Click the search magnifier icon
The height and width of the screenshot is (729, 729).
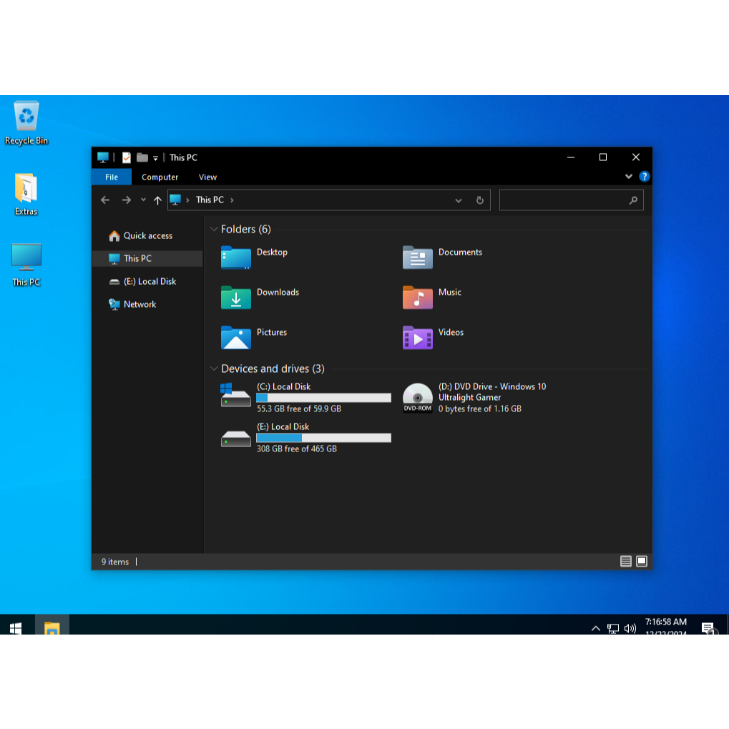(x=633, y=200)
